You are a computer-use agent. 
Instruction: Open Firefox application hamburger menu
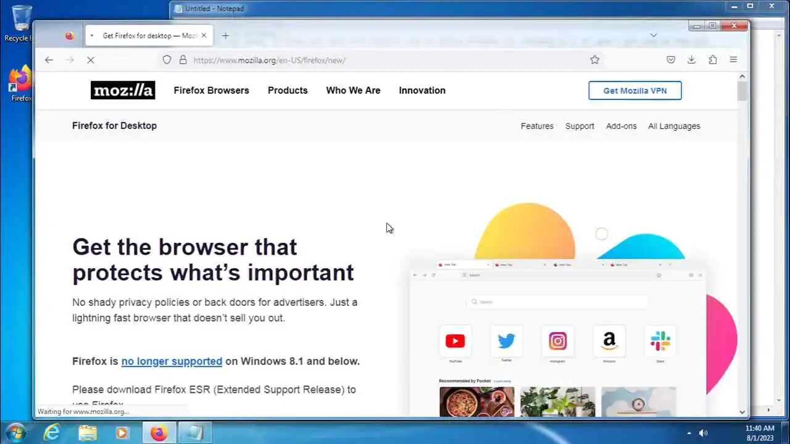point(733,60)
